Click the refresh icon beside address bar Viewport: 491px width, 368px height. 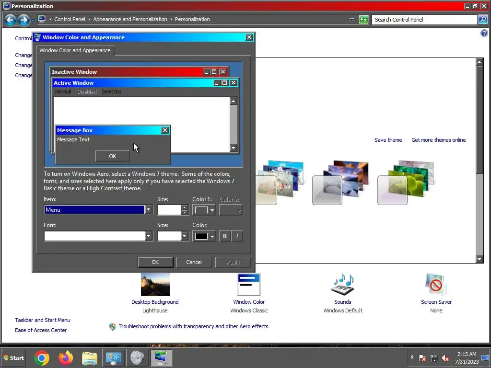(x=363, y=20)
